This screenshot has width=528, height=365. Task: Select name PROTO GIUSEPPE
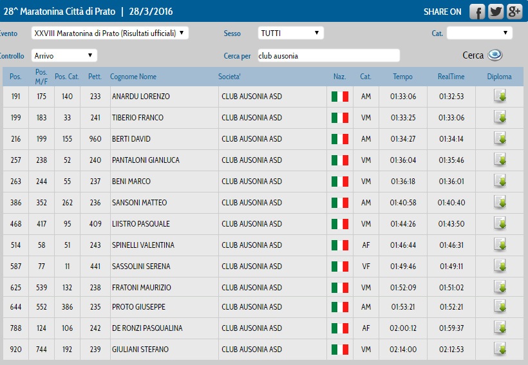point(138,307)
